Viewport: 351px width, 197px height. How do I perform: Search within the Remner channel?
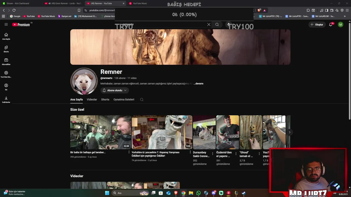click(x=142, y=100)
